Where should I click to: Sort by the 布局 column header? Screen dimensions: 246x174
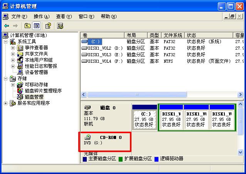tap(136, 35)
